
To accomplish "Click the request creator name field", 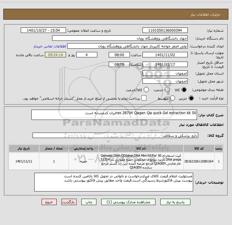I will 127,46.
